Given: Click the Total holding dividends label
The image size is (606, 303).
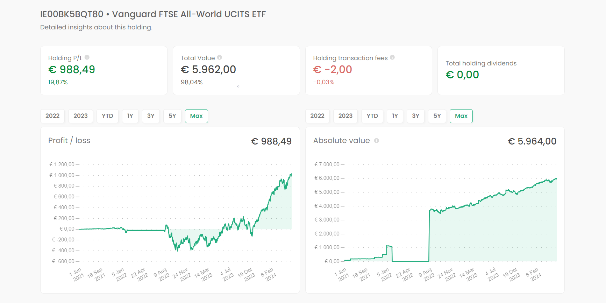Looking at the screenshot, I should click(481, 63).
